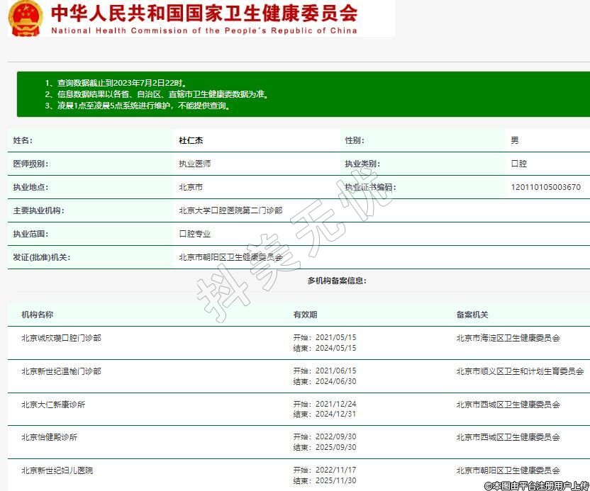Select the 北京诚欣璦口腔门诊部 row
Image resolution: width=590 pixels, height=491 pixels.
(x=61, y=338)
